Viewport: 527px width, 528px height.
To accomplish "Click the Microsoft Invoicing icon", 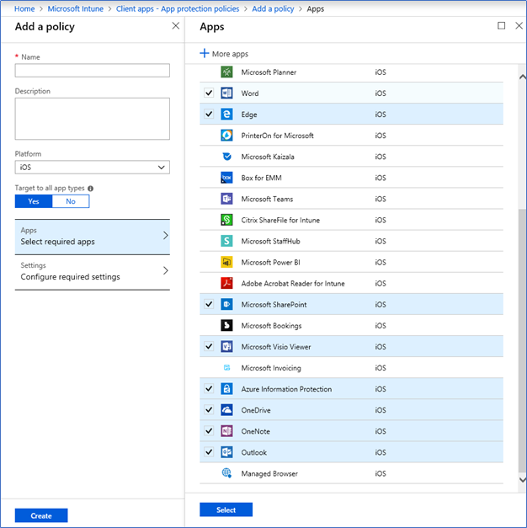I will [226, 368].
